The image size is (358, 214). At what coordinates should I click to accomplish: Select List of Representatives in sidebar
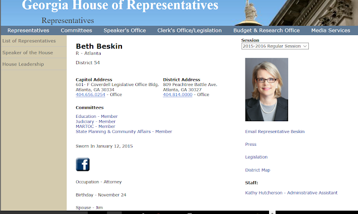29,41
